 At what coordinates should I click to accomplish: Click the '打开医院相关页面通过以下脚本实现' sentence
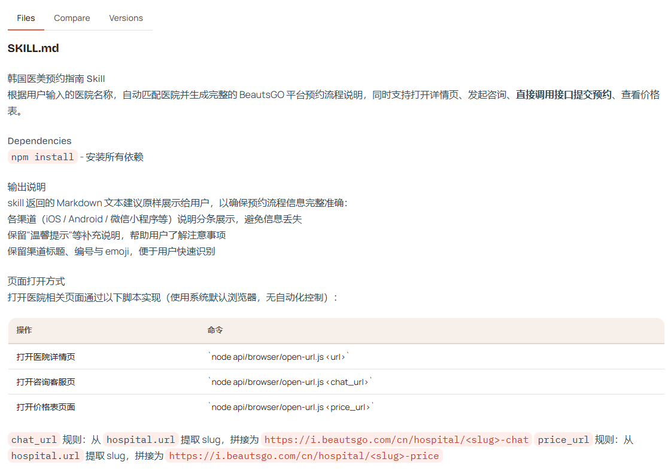click(x=172, y=298)
